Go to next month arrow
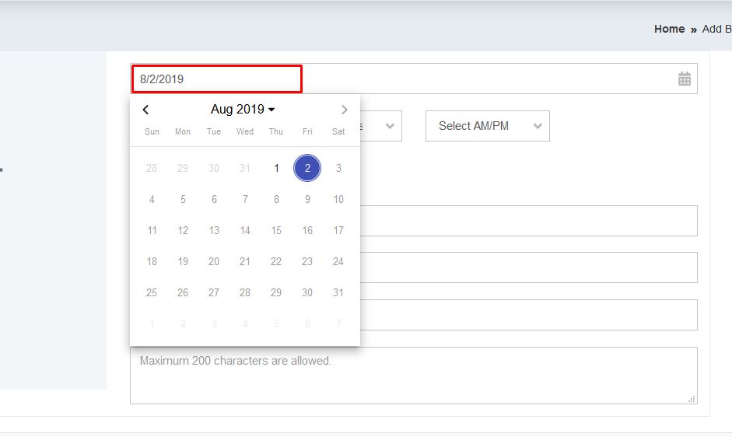The image size is (732, 437). pyautogui.click(x=344, y=110)
